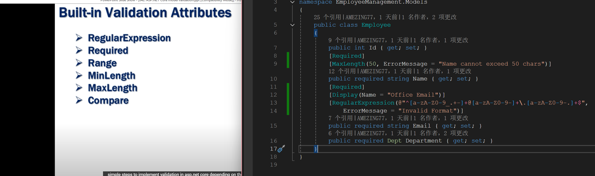Screen dimensions: 595x176
Task: Click the 'Built-in Validation Attributes' slide title
Action: click(145, 13)
